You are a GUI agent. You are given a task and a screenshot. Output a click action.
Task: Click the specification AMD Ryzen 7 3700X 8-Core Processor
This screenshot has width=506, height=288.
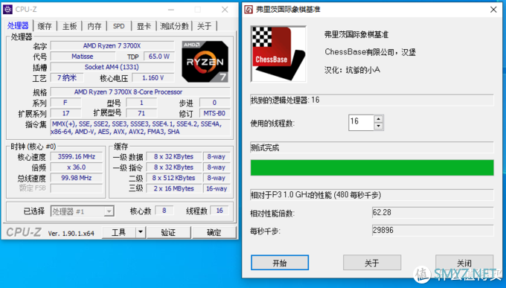pyautogui.click(x=141, y=92)
